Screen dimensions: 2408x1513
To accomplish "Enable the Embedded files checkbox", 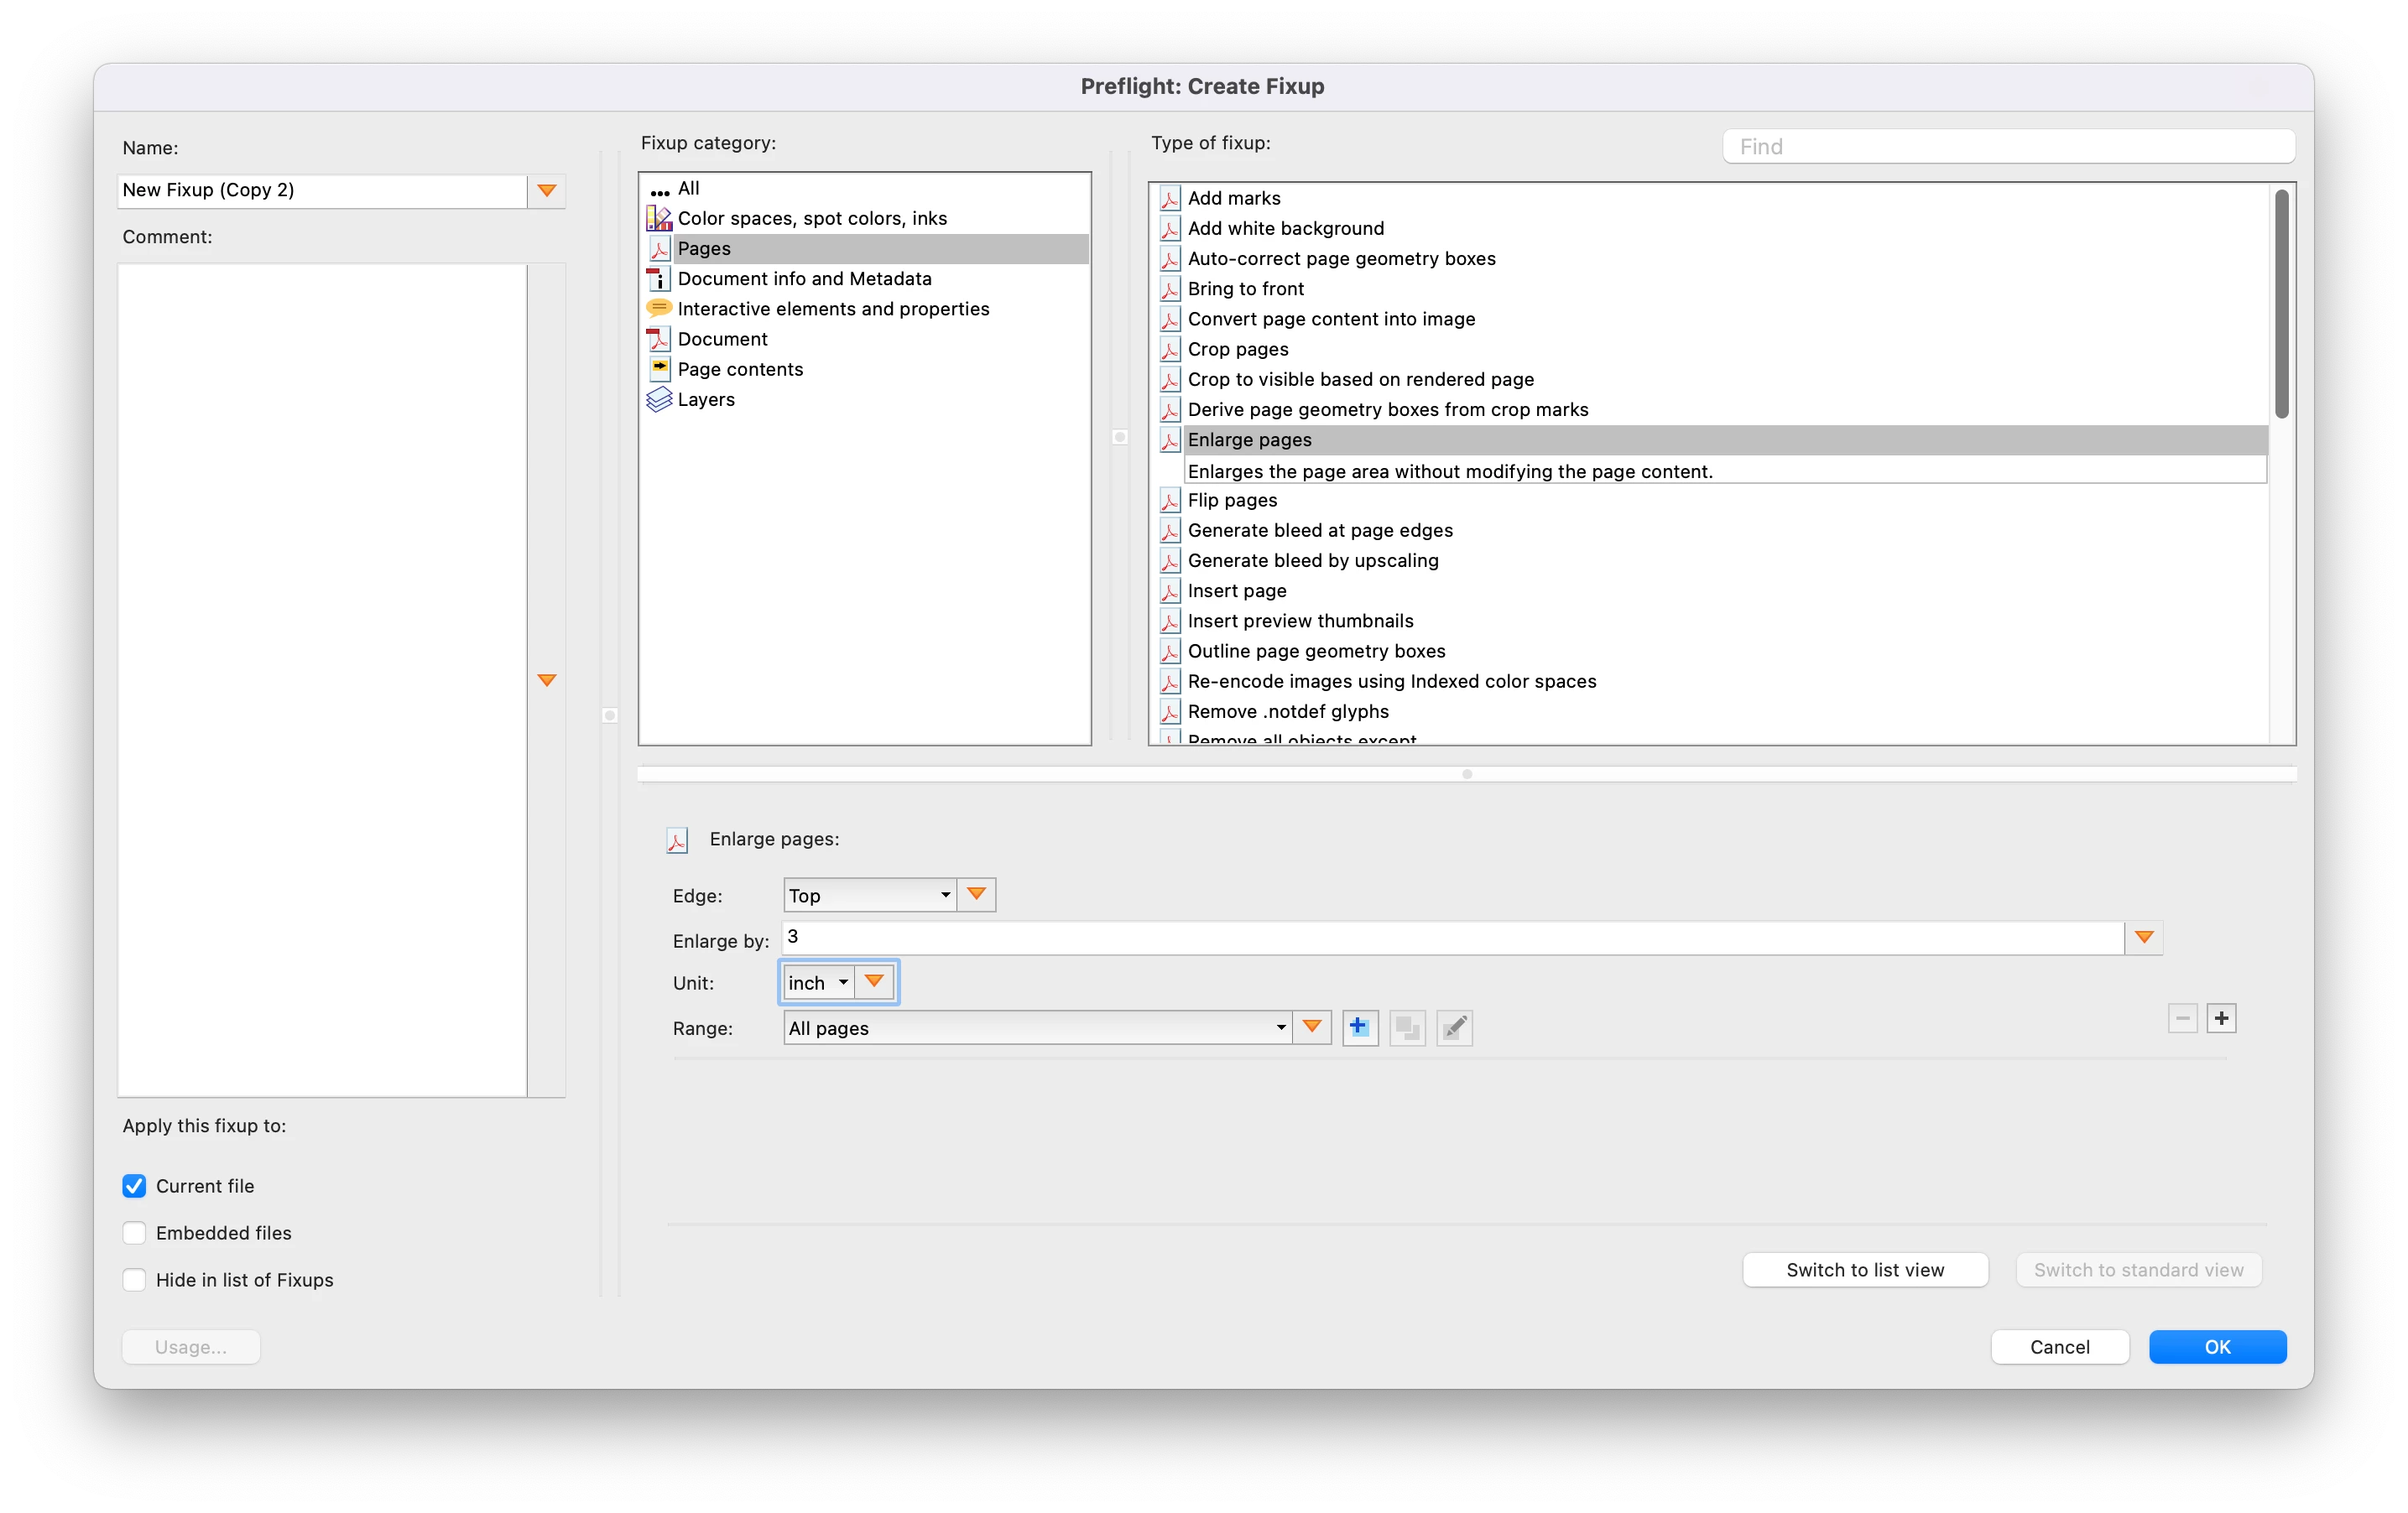I will click(x=134, y=1233).
